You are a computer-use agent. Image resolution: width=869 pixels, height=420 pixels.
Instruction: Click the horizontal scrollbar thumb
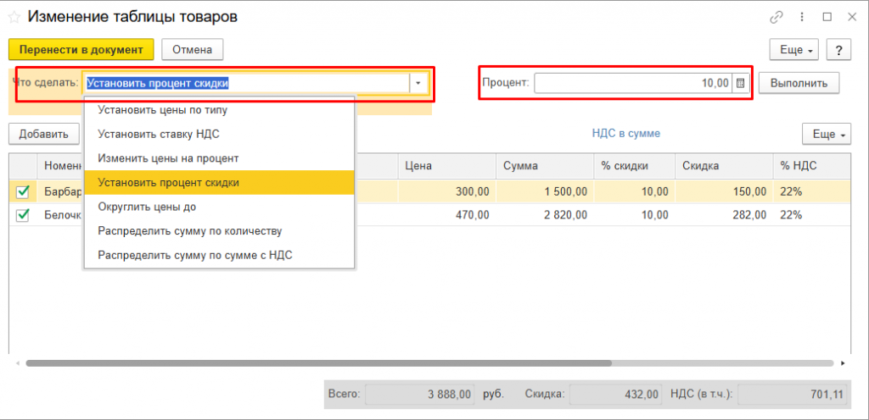coord(319,363)
